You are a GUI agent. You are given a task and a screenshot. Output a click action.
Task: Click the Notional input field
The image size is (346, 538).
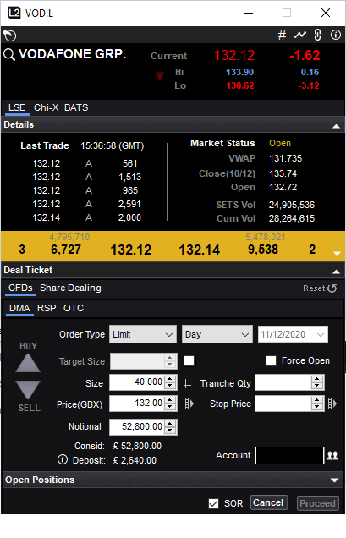pos(137,426)
